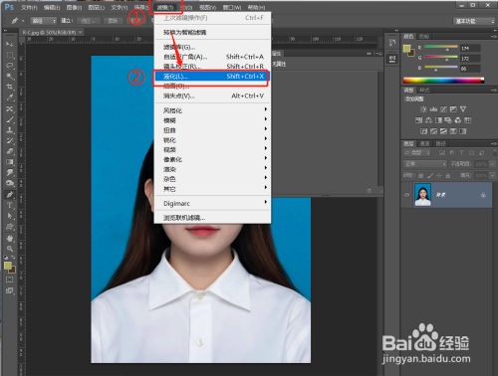Add a Brightness/Contrast adjustment
The width and height of the screenshot is (498, 376).
tap(423, 109)
